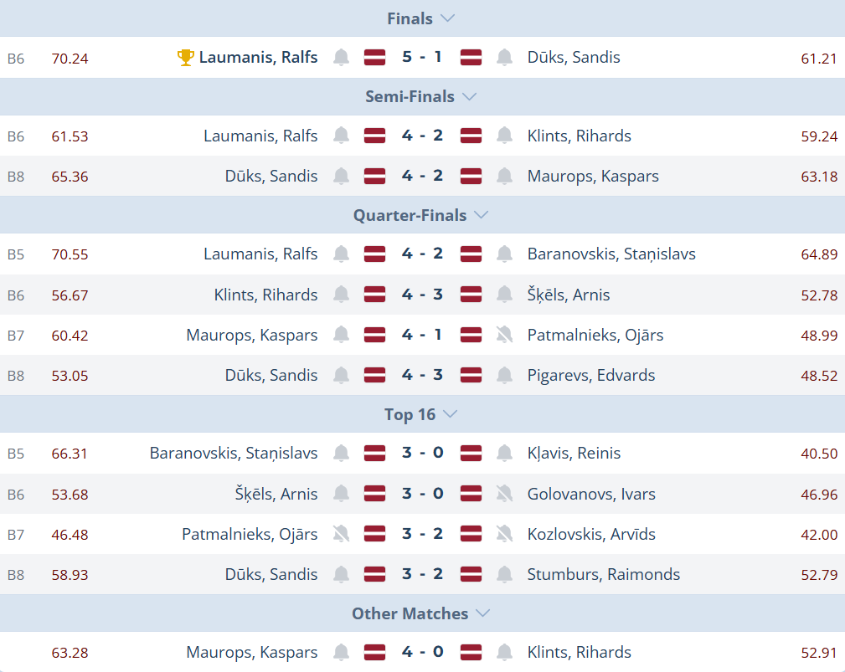Image resolution: width=845 pixels, height=672 pixels.
Task: Click Latvia flag beside Klints in Semi-Finals
Action: coord(471,136)
